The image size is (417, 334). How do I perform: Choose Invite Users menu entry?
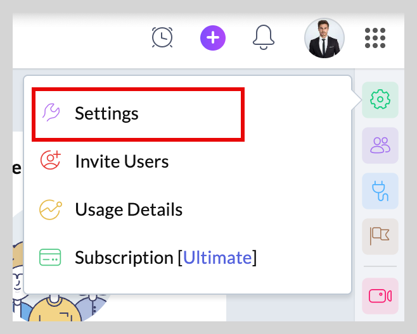click(x=122, y=161)
